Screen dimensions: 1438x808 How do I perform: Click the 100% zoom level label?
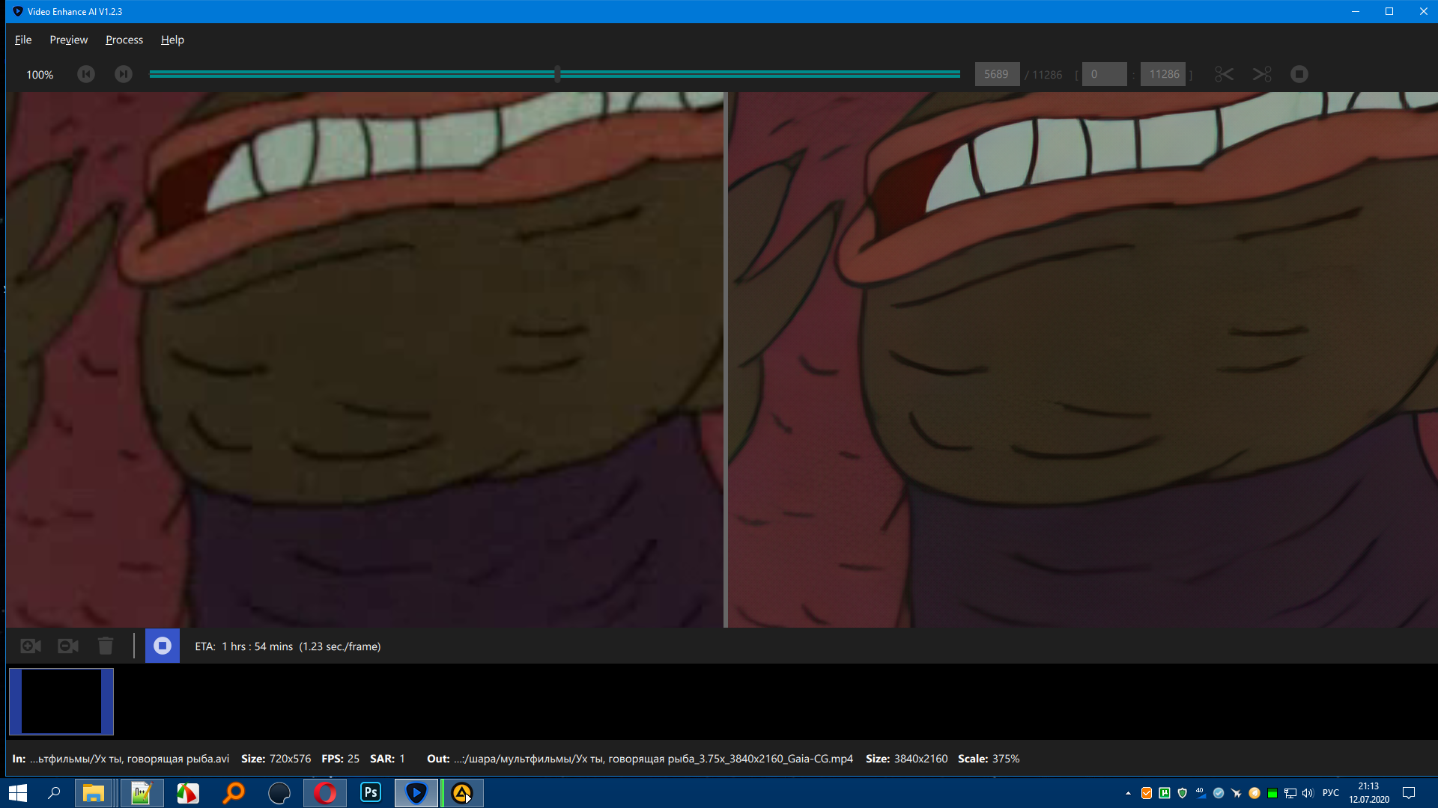40,75
